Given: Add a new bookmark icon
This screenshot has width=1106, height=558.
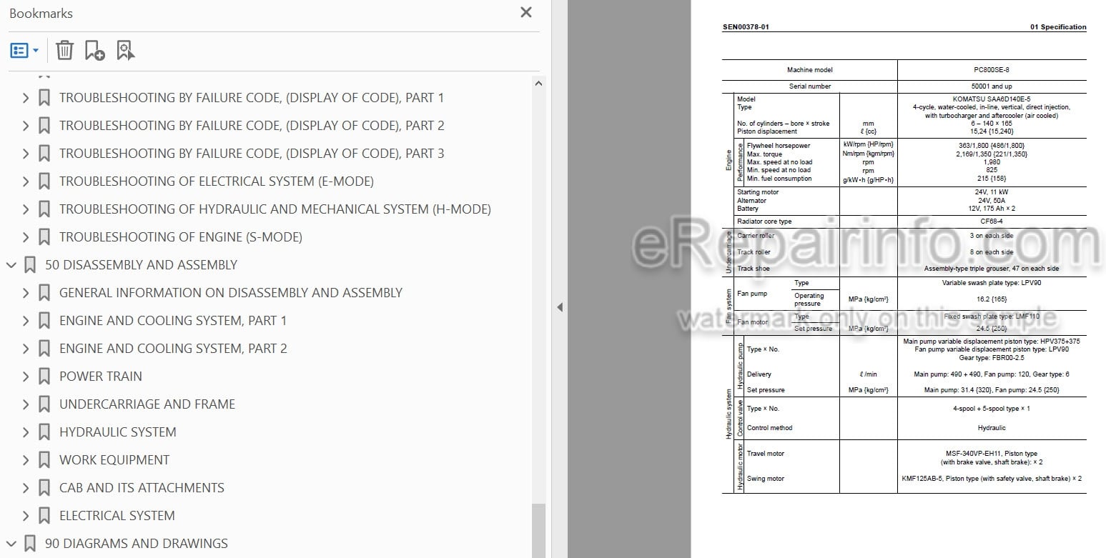Looking at the screenshot, I should pos(94,51).
